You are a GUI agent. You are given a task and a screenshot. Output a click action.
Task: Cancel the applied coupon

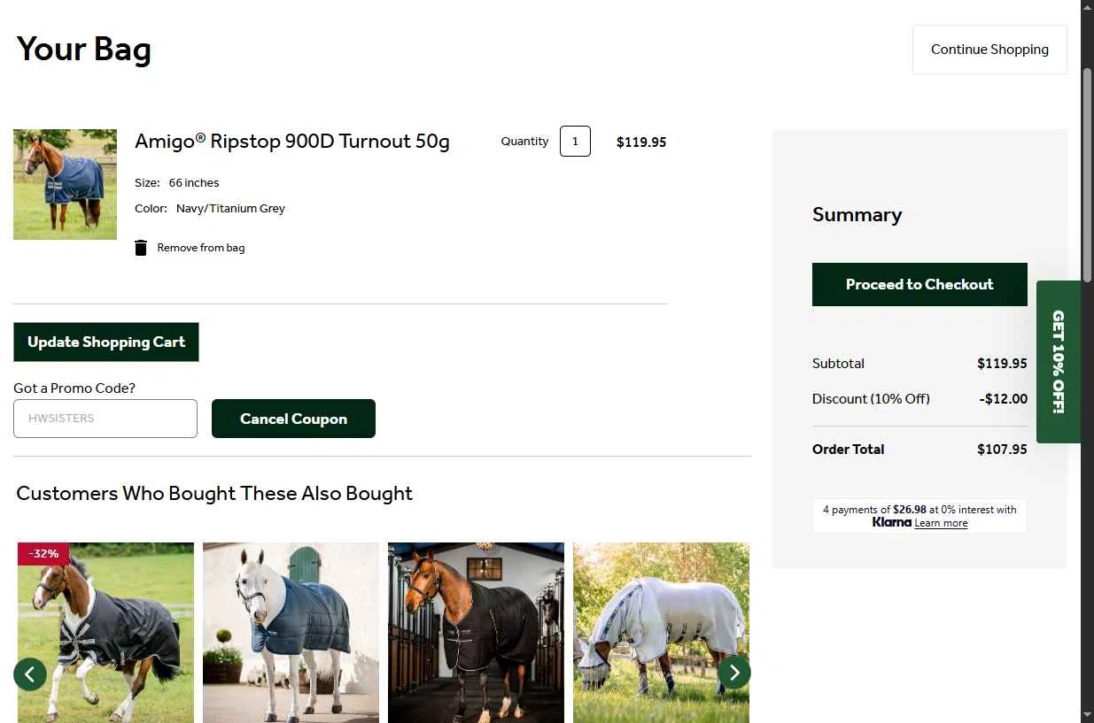point(293,419)
